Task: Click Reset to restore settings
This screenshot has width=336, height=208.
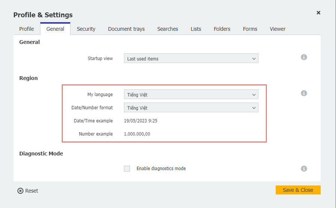Action: pyautogui.click(x=28, y=191)
